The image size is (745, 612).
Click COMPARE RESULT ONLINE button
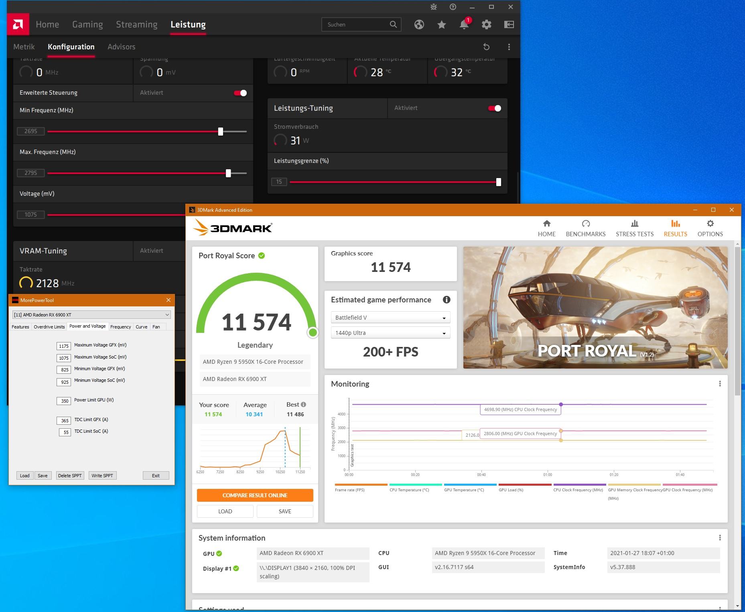[x=255, y=495]
